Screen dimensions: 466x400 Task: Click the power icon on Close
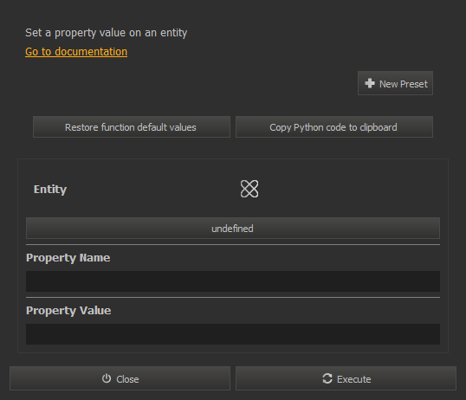107,378
